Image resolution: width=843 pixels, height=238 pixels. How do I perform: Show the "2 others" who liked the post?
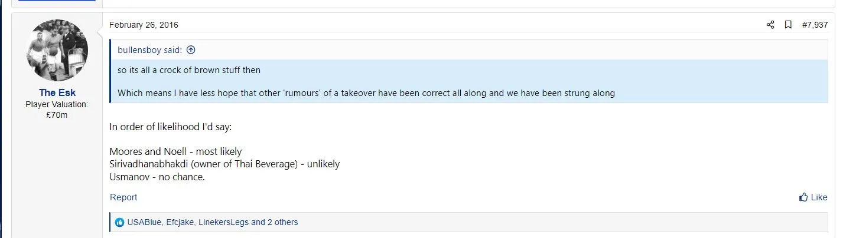click(x=281, y=222)
